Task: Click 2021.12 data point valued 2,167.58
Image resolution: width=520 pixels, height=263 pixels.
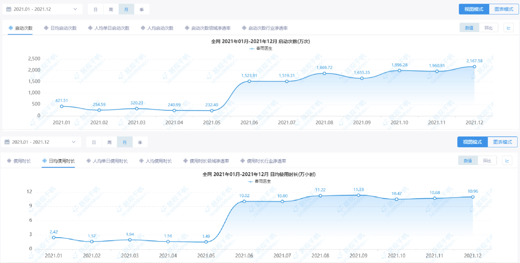Action: click(x=474, y=66)
